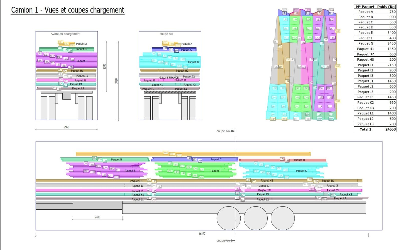Image resolution: width=401 pixels, height=250 pixels.
Task: Click the 750 weight value
Action: pos(392,12)
